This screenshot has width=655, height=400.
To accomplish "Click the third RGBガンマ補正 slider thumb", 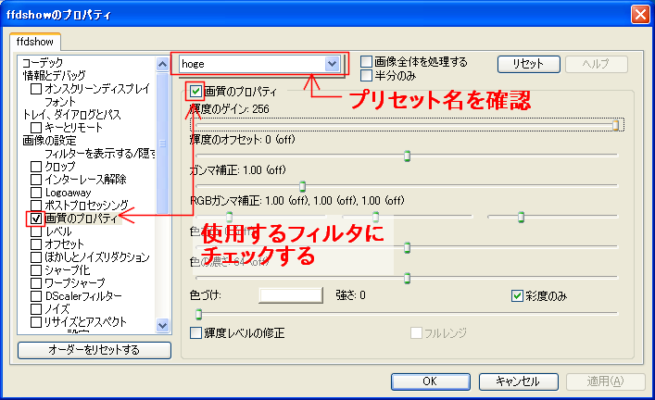I will 521,217.
